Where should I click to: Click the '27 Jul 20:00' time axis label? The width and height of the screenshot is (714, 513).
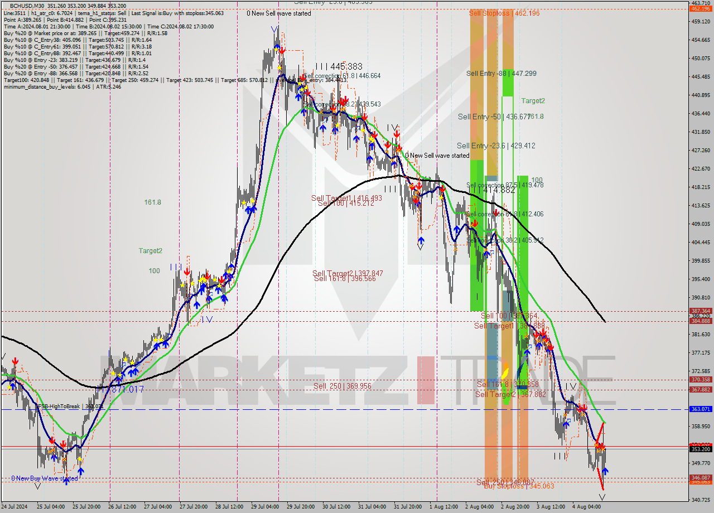pyautogui.click(x=194, y=507)
